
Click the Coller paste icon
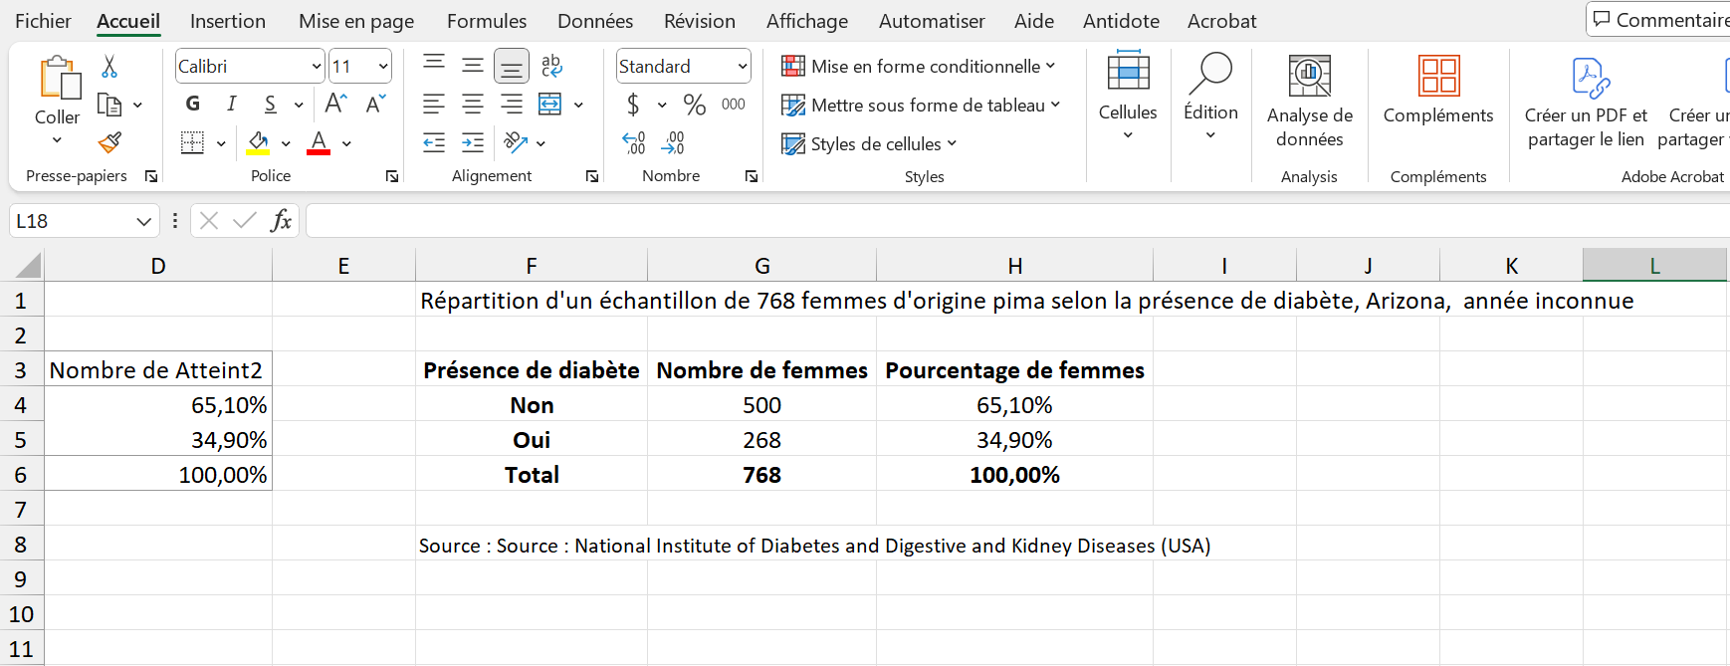coord(59,78)
